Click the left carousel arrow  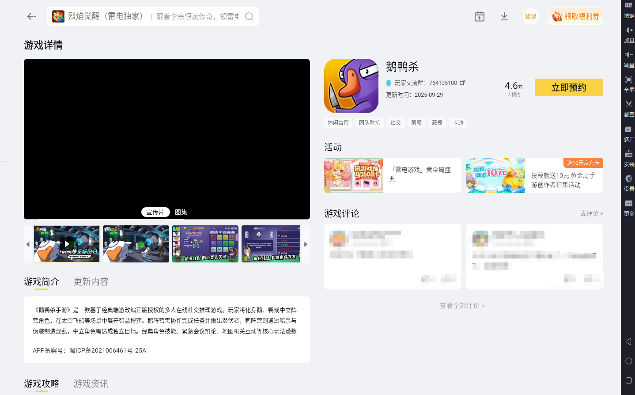[x=28, y=244]
